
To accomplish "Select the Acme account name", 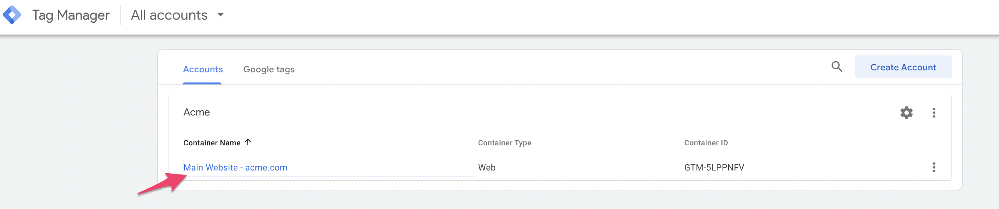I will click(197, 112).
